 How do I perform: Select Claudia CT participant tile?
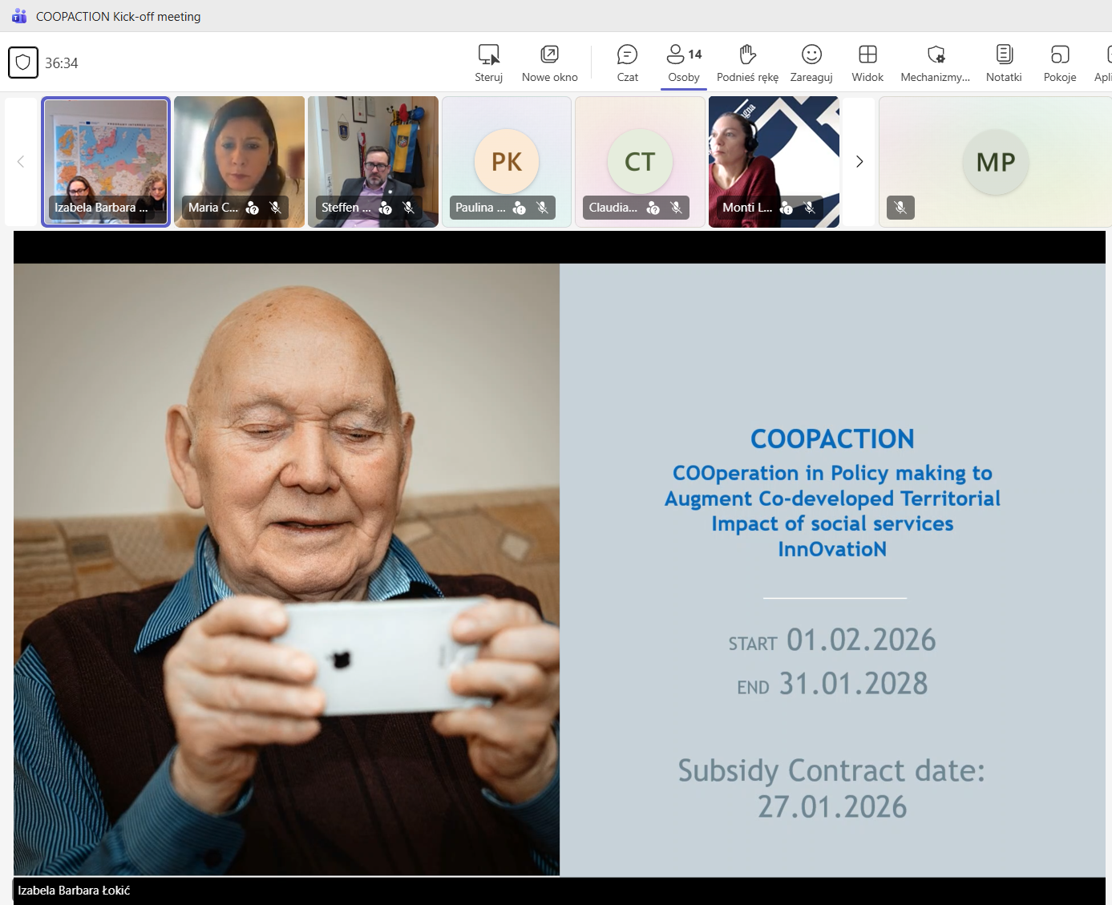(x=640, y=160)
